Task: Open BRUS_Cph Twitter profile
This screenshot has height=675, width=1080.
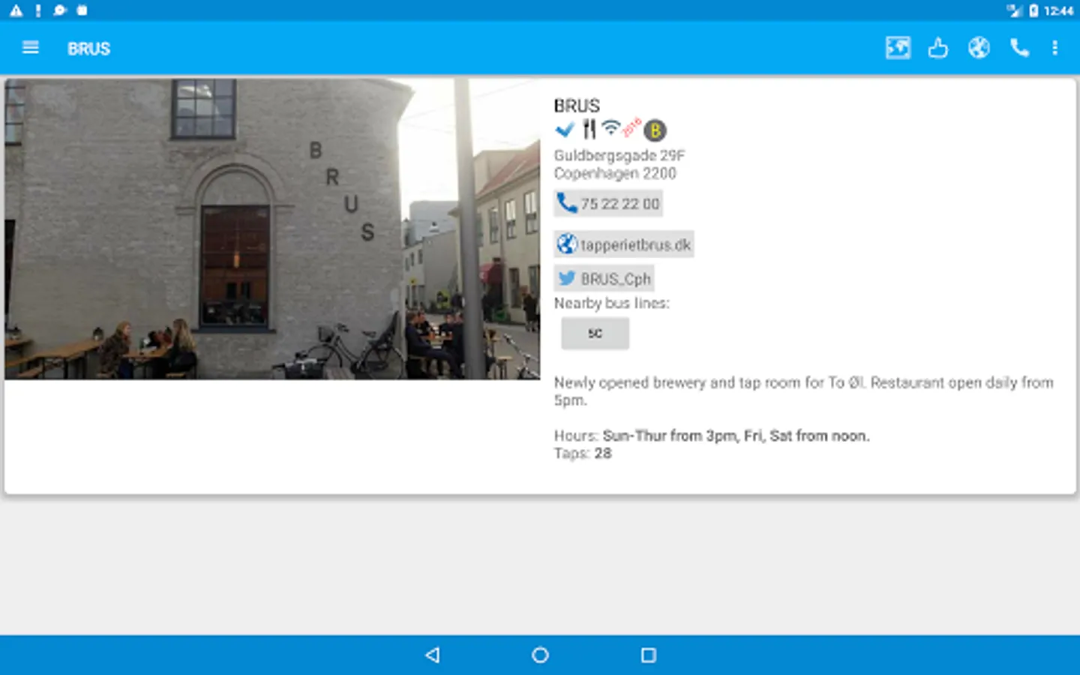Action: pos(604,278)
